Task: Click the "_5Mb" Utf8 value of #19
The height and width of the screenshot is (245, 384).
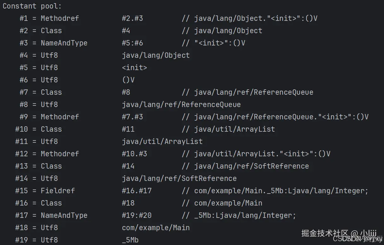Action: pyautogui.click(x=130, y=240)
